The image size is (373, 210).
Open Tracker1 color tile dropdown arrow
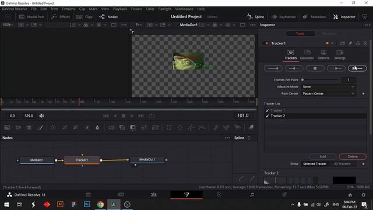pos(333,43)
